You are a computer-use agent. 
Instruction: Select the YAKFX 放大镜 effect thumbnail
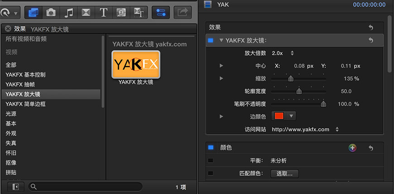click(136, 63)
